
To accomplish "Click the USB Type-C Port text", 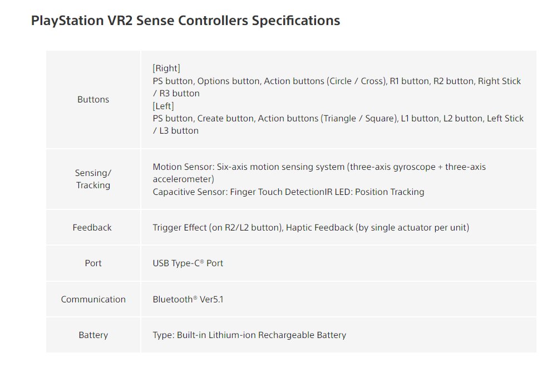I will click(x=188, y=263).
